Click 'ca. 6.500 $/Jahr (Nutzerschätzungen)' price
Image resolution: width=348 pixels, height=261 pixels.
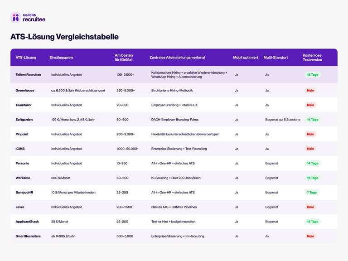[x=78, y=91]
